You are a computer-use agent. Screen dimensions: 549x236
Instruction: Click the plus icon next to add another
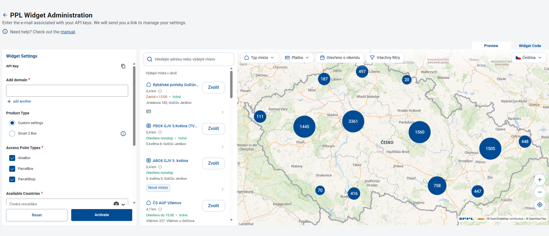[x=9, y=101]
